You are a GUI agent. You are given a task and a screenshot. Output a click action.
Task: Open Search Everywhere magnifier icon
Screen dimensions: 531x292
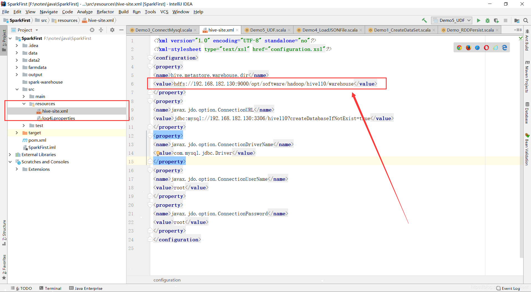[x=526, y=20]
